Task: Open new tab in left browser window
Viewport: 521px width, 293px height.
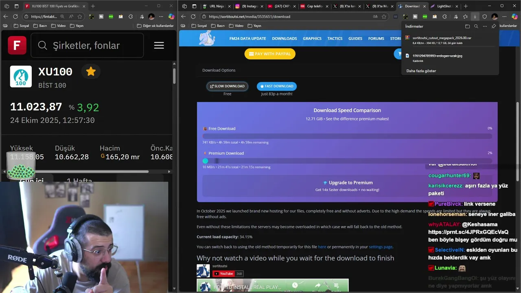Action: point(93,6)
